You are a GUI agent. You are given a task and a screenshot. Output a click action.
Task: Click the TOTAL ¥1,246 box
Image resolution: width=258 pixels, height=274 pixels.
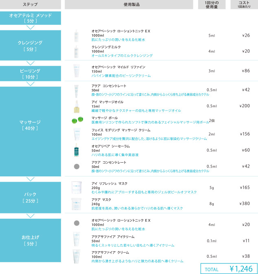[229, 269]
